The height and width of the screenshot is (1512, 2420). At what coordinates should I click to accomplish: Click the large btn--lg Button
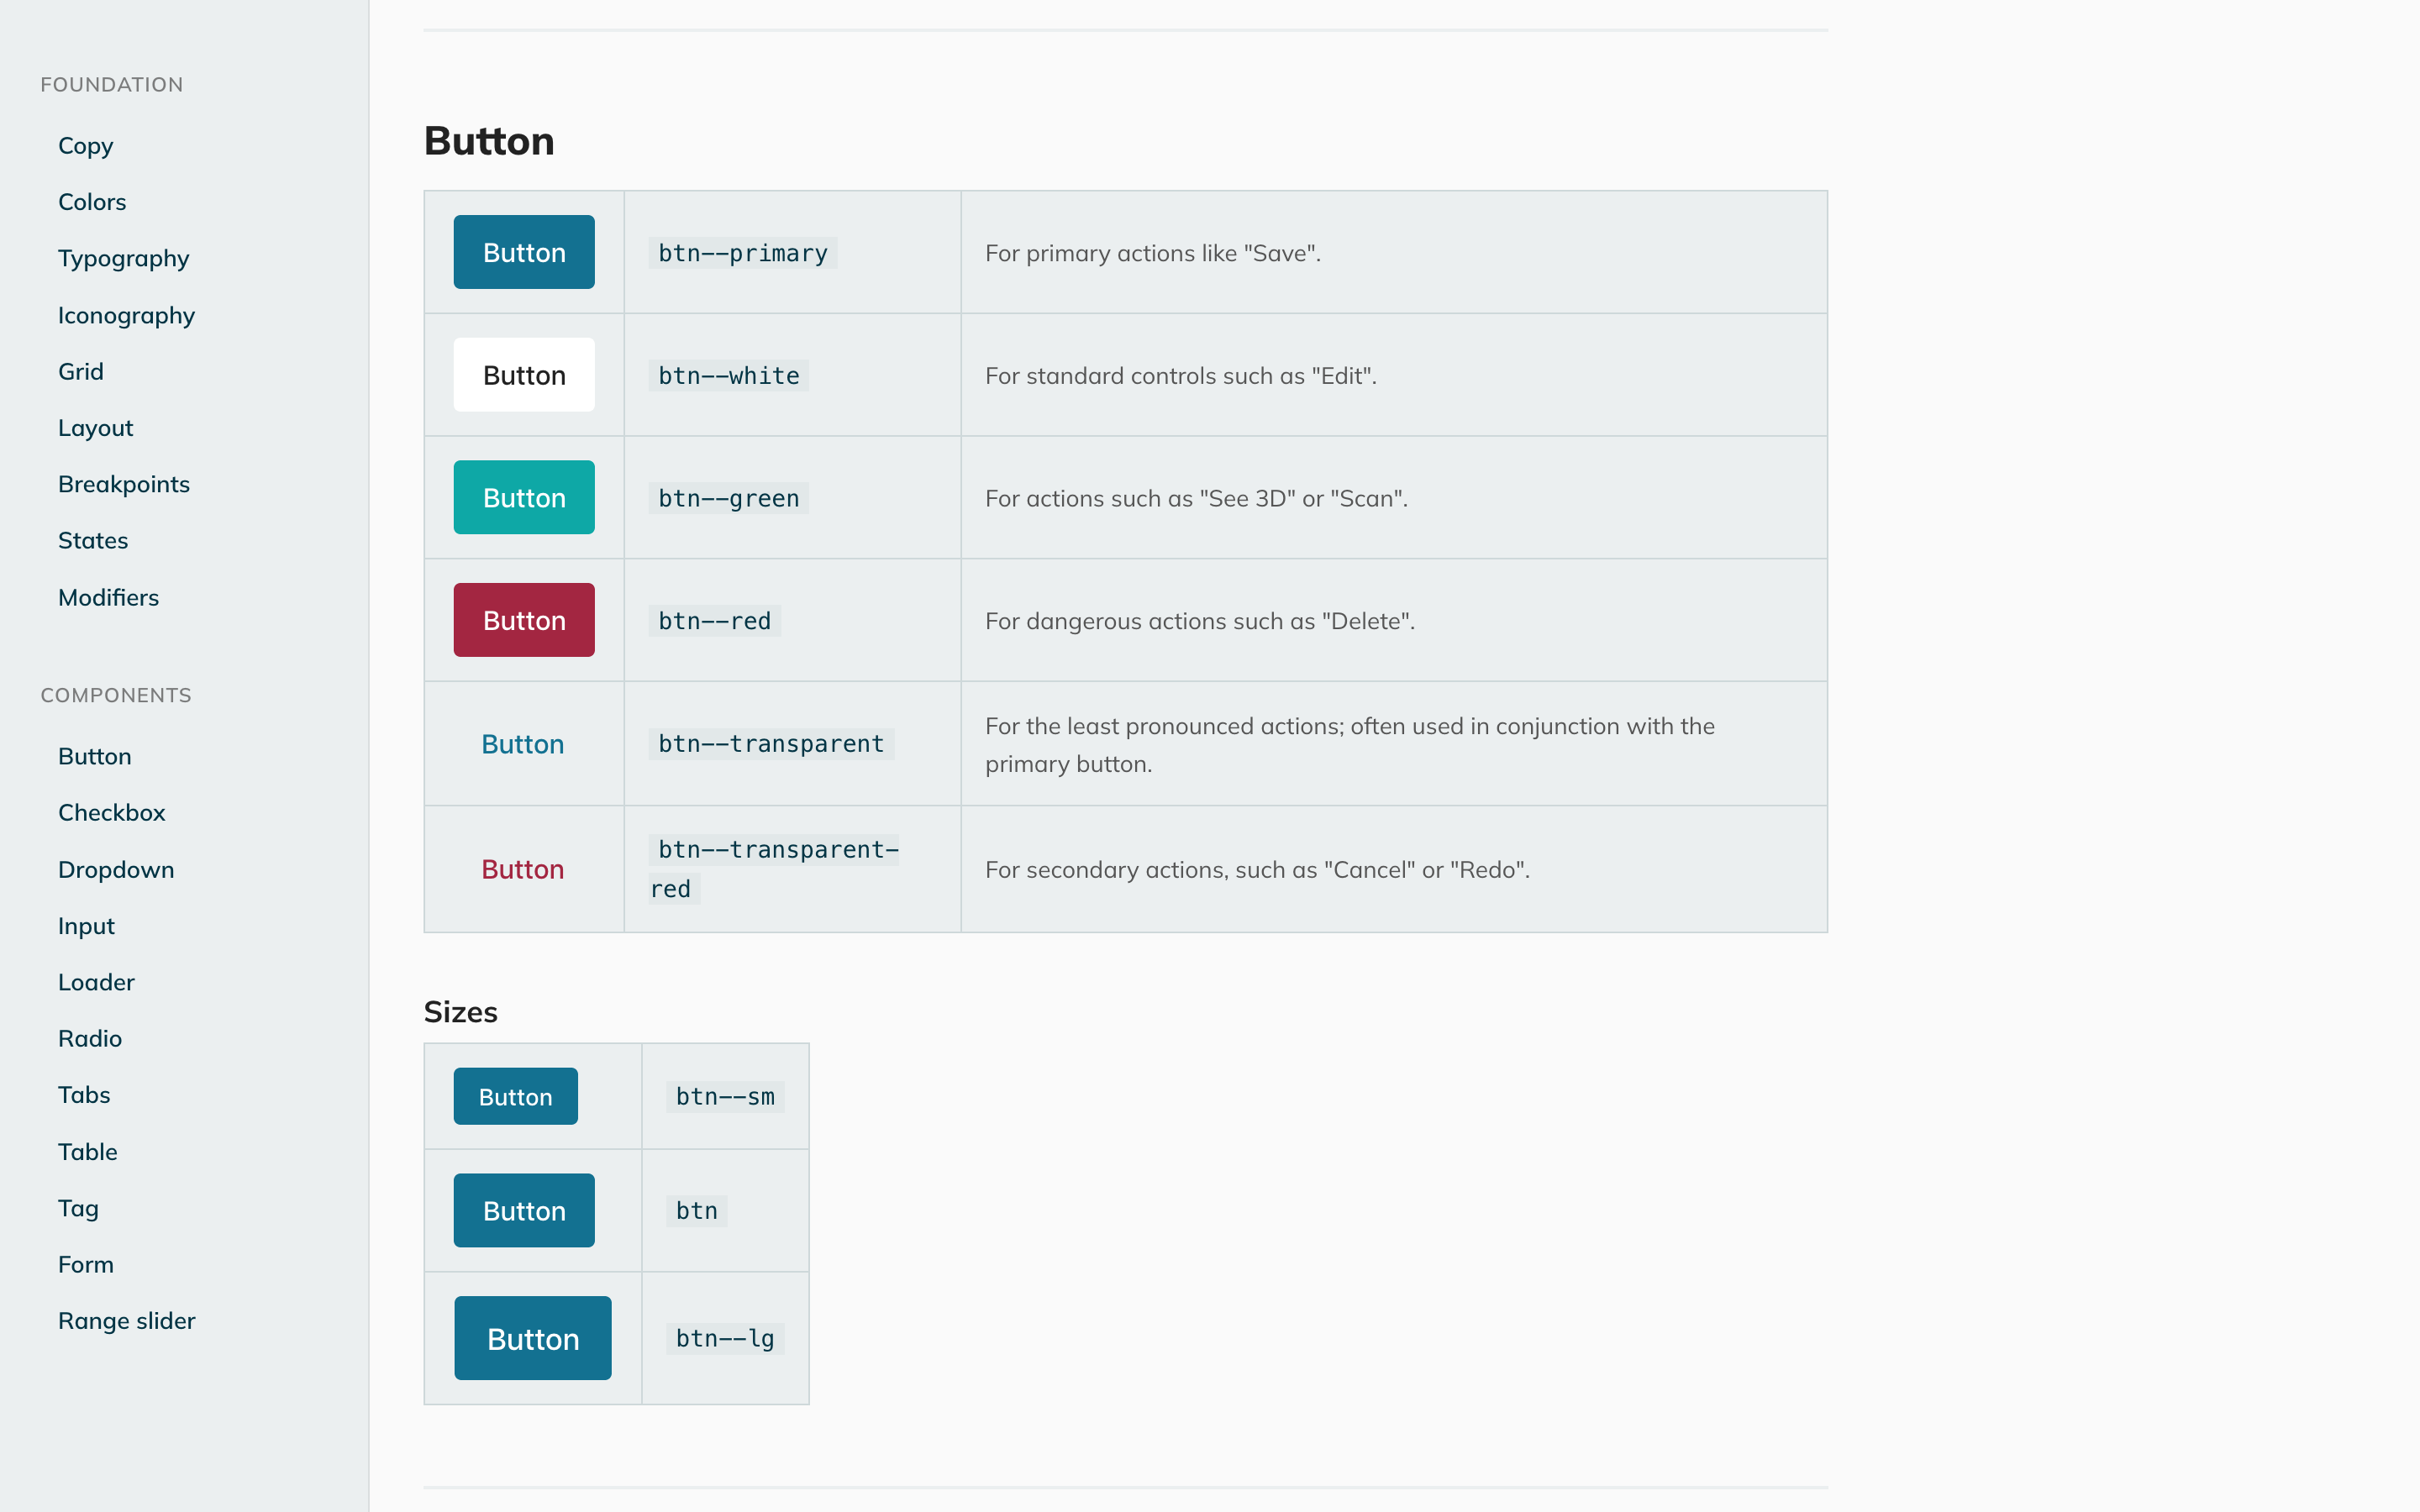pyautogui.click(x=532, y=1338)
